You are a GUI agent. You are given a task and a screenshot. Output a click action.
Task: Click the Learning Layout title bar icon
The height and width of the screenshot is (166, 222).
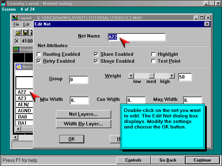pos(4,3)
